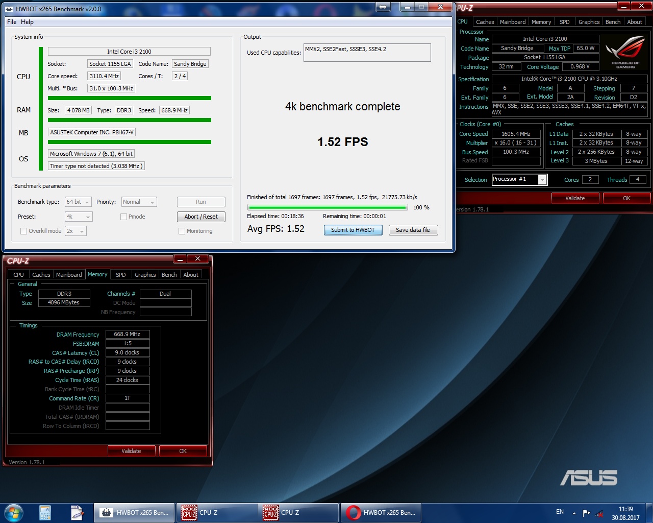Screen dimensions: 653x523
Task: Toggle the Pmode checkbox
Action: (x=123, y=217)
